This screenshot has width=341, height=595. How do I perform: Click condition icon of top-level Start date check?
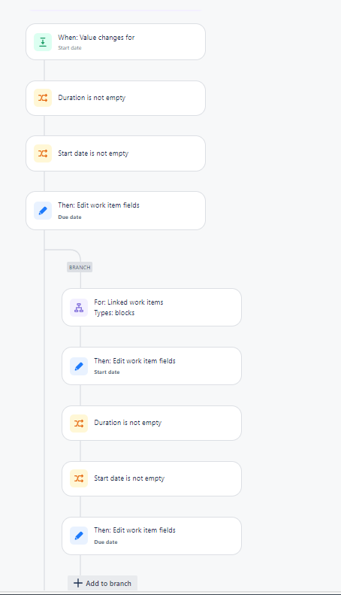pos(43,153)
